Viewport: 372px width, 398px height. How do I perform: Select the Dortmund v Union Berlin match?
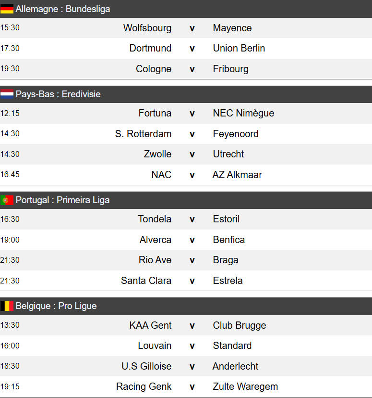click(x=192, y=49)
